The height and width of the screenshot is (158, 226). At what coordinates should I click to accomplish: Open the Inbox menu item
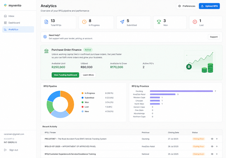tap(18, 16)
